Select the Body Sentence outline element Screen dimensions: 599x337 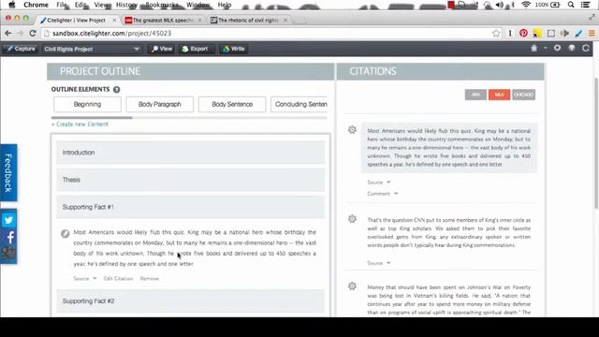click(x=232, y=104)
